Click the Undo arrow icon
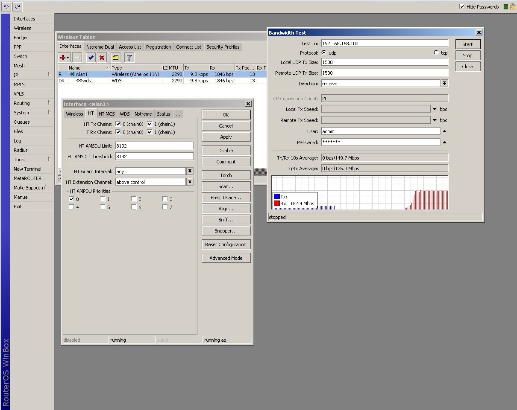 [x=6, y=6]
